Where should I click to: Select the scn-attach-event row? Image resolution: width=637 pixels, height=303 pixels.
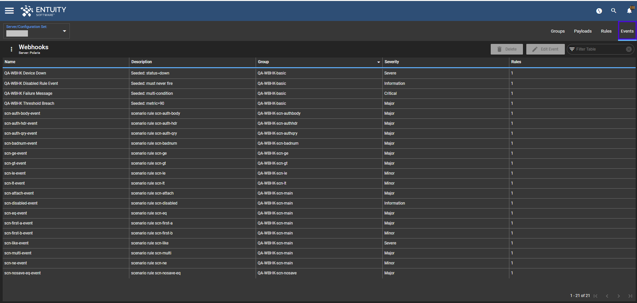[x=319, y=193]
